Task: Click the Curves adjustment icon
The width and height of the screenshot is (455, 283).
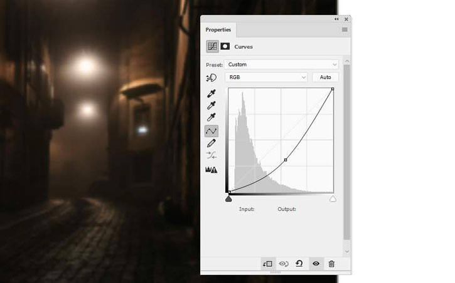Action: [x=212, y=46]
